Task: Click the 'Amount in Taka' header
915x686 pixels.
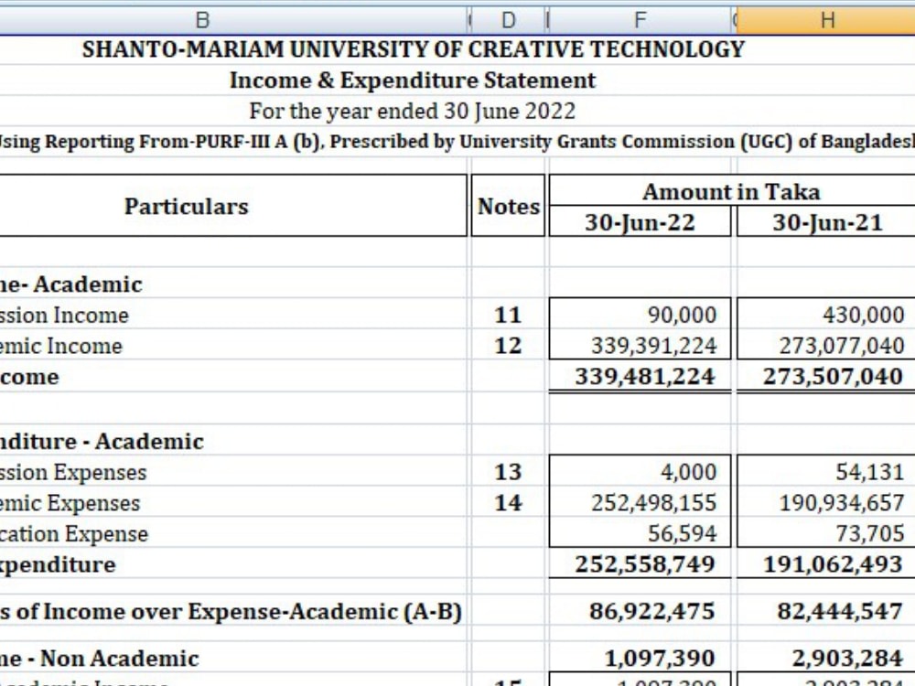Action: [732, 191]
